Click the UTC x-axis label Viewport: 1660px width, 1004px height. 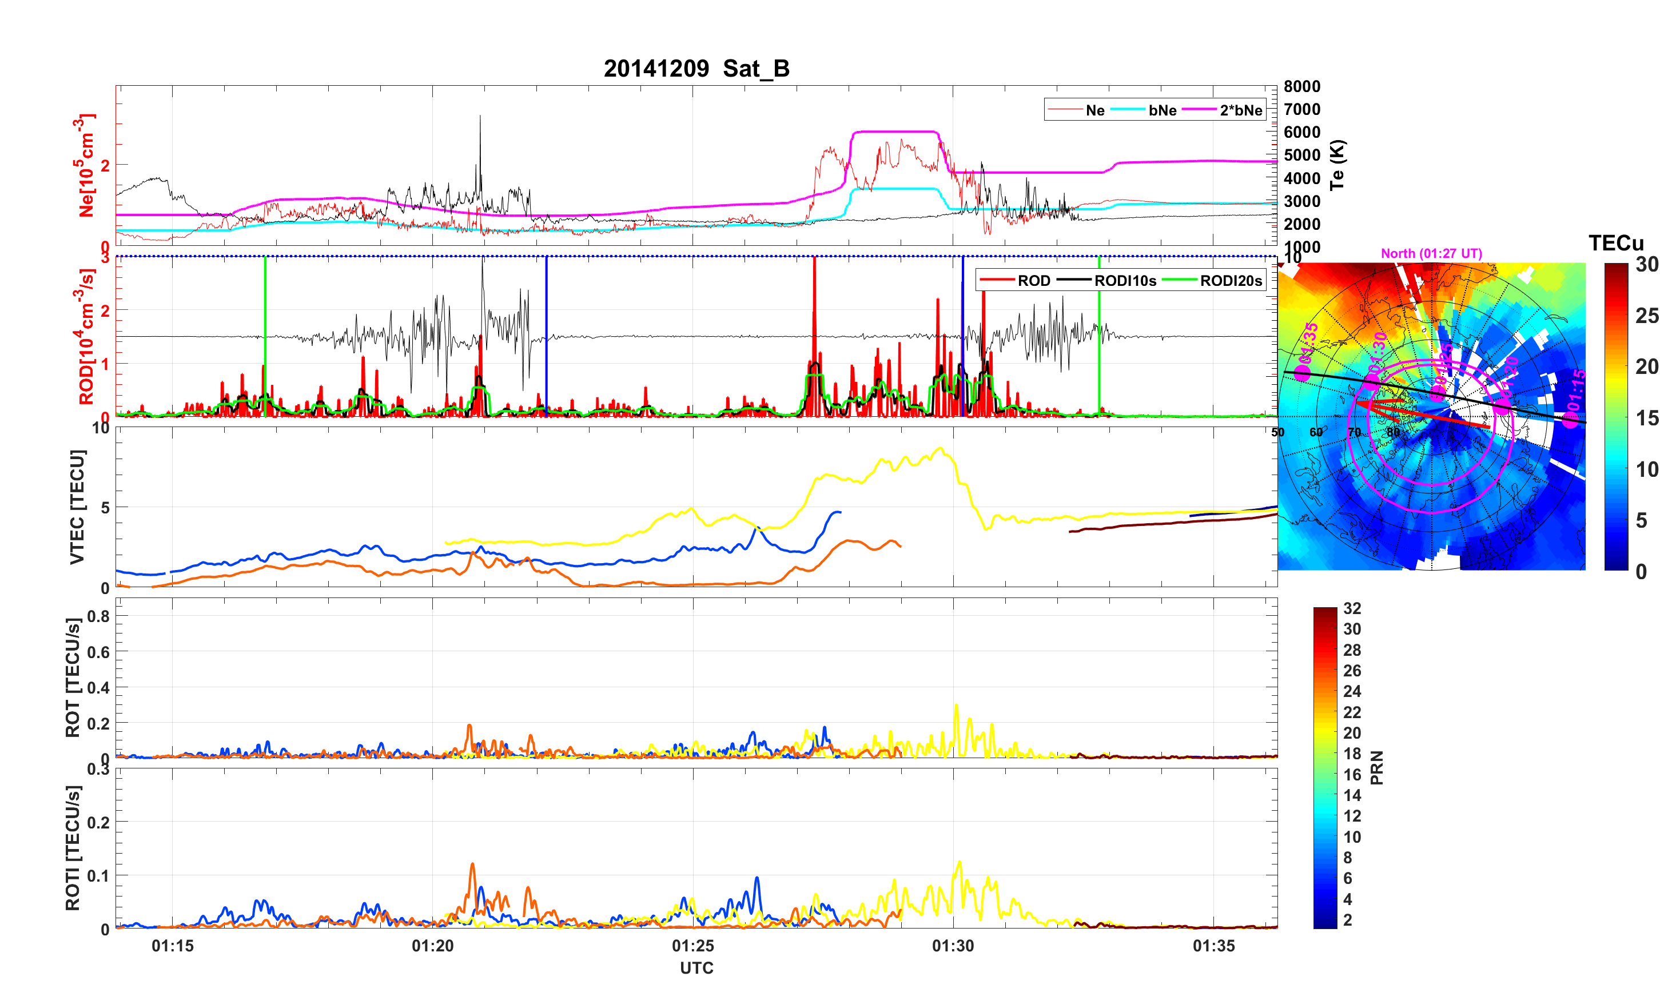(696, 969)
